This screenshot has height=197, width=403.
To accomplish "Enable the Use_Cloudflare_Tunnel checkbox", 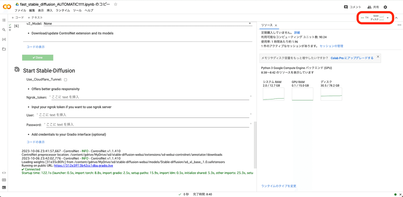I will click(x=65, y=80).
